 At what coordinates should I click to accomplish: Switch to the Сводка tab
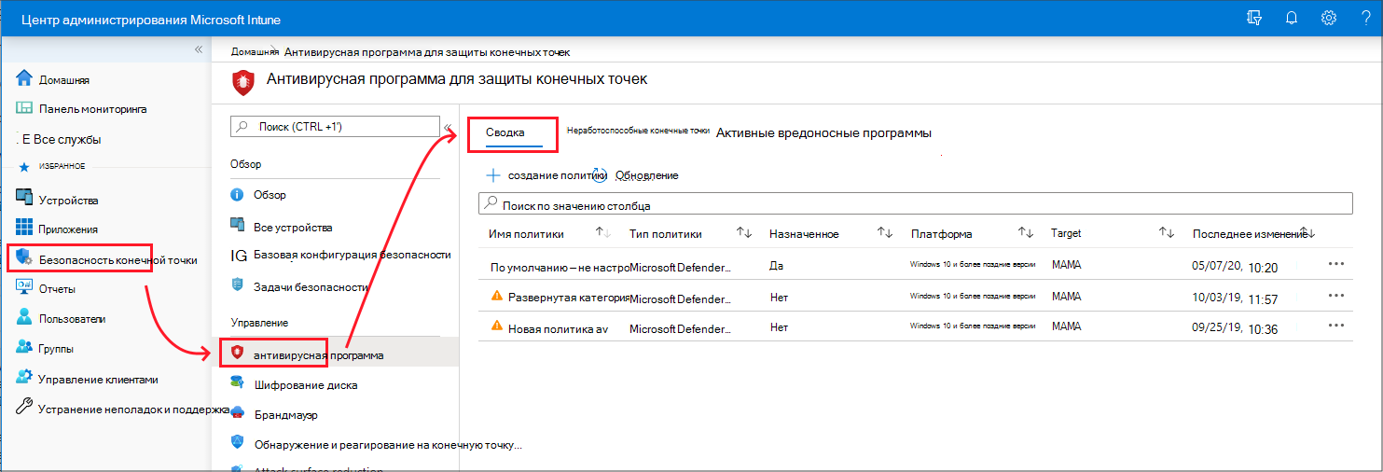tap(505, 133)
